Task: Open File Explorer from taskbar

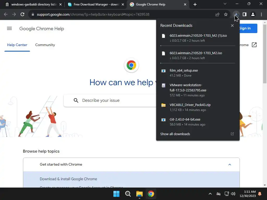Action: (139, 194)
